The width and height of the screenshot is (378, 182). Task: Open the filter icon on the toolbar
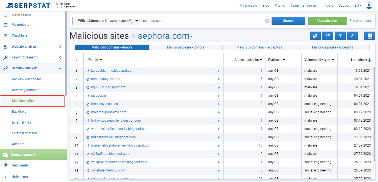[x=340, y=36]
